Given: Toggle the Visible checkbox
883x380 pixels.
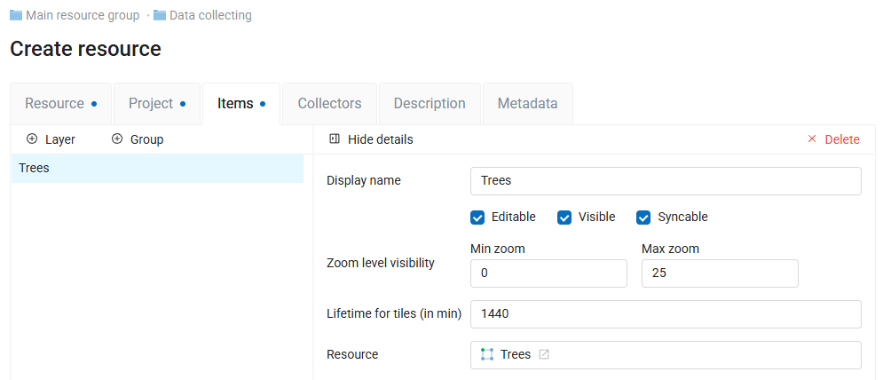Looking at the screenshot, I should 564,218.
